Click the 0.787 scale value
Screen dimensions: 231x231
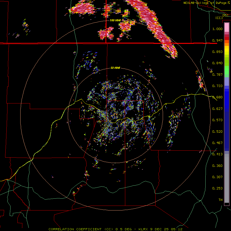click(x=217, y=74)
